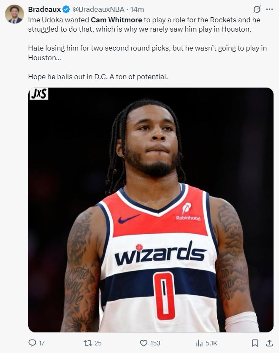
Task: Like the post with the heart icon
Action: tap(144, 343)
